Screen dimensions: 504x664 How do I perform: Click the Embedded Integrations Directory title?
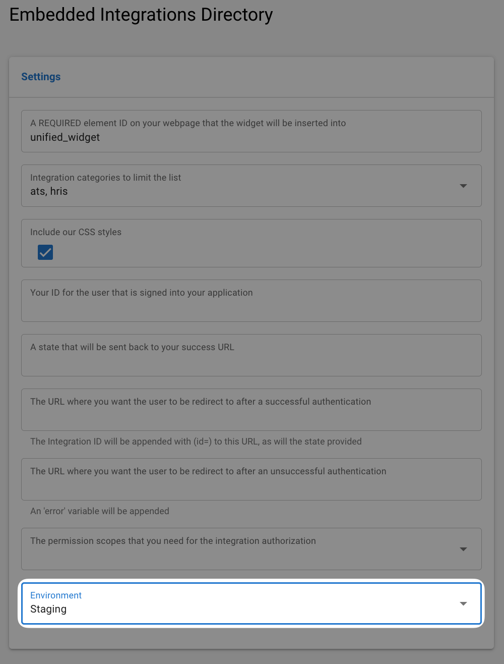(141, 15)
